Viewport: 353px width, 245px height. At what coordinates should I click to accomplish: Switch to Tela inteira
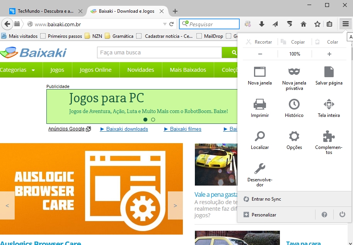coord(329,108)
